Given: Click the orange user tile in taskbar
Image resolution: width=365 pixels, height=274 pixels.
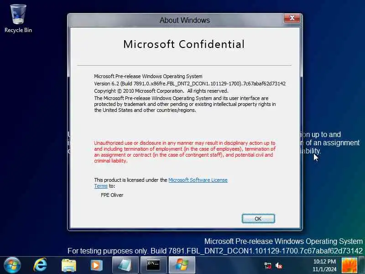Looking at the screenshot, I should click(349, 265).
